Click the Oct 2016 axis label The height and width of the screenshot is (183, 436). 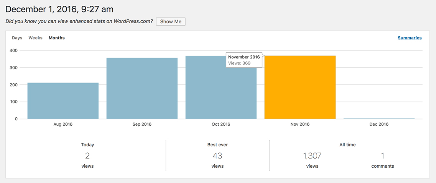point(221,124)
